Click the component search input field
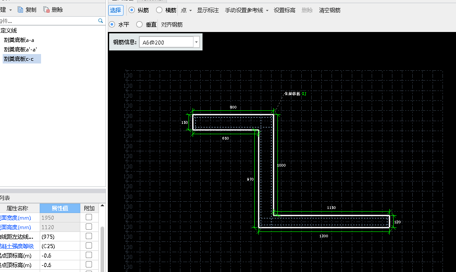456x272 pixels. (48, 21)
